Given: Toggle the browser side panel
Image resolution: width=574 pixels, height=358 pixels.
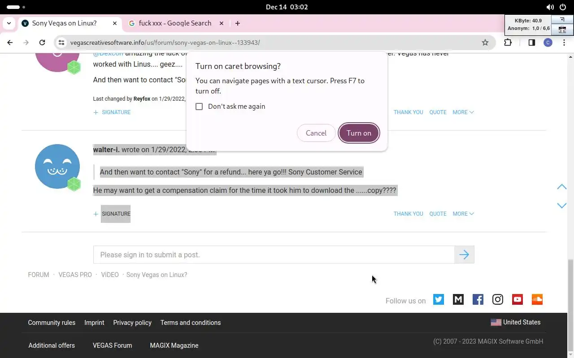Looking at the screenshot, I should (531, 43).
